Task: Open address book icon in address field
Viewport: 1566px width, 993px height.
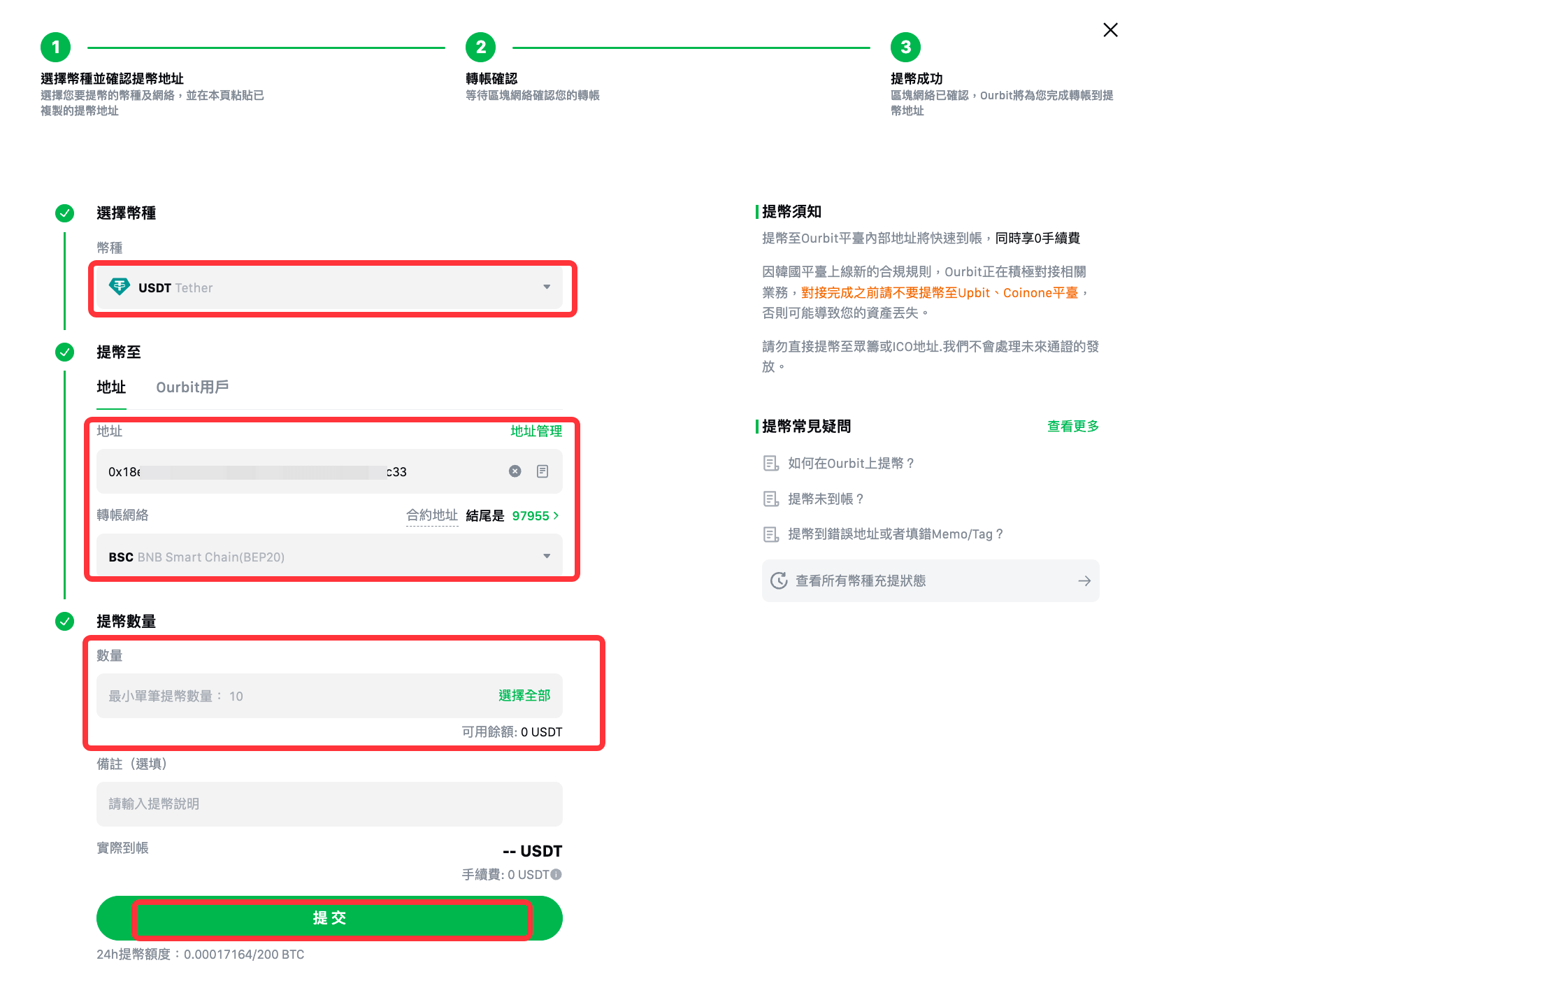Action: (x=543, y=471)
